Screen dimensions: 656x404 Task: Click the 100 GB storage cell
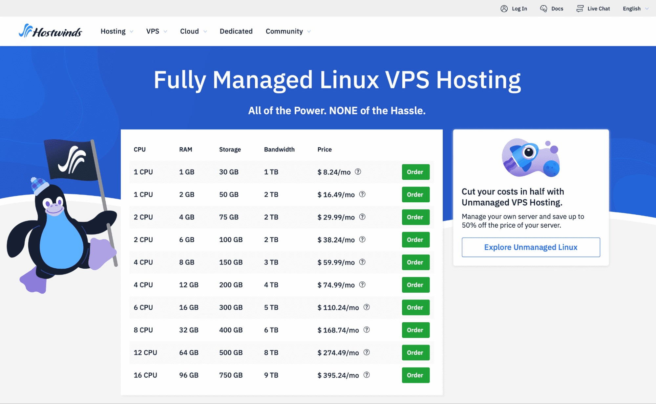[231, 239]
